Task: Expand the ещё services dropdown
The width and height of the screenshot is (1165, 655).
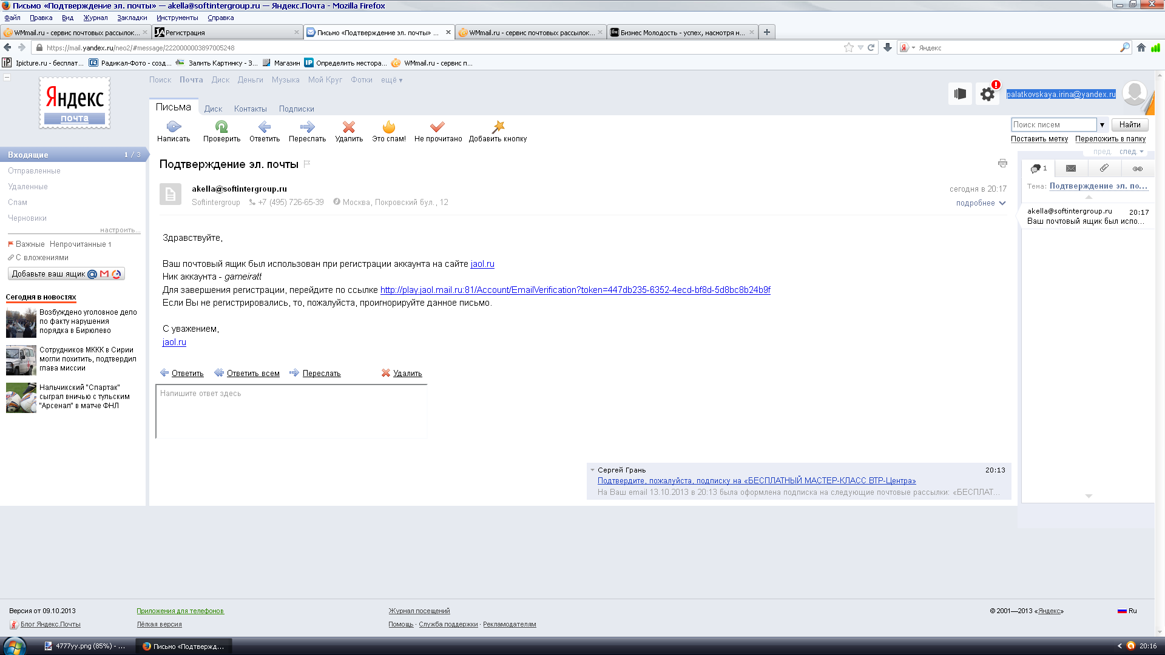Action: coord(391,80)
